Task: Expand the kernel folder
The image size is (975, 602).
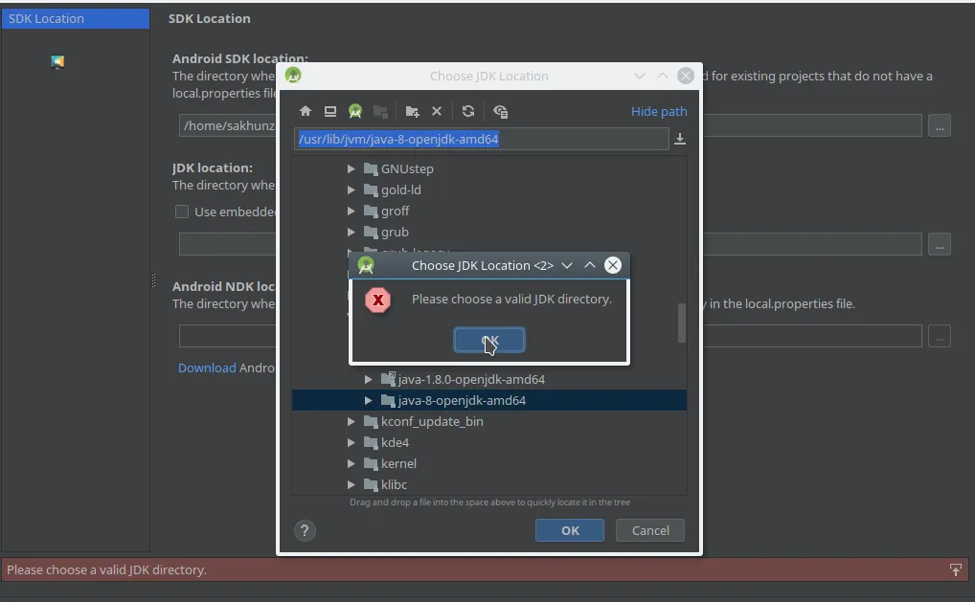Action: [351, 464]
